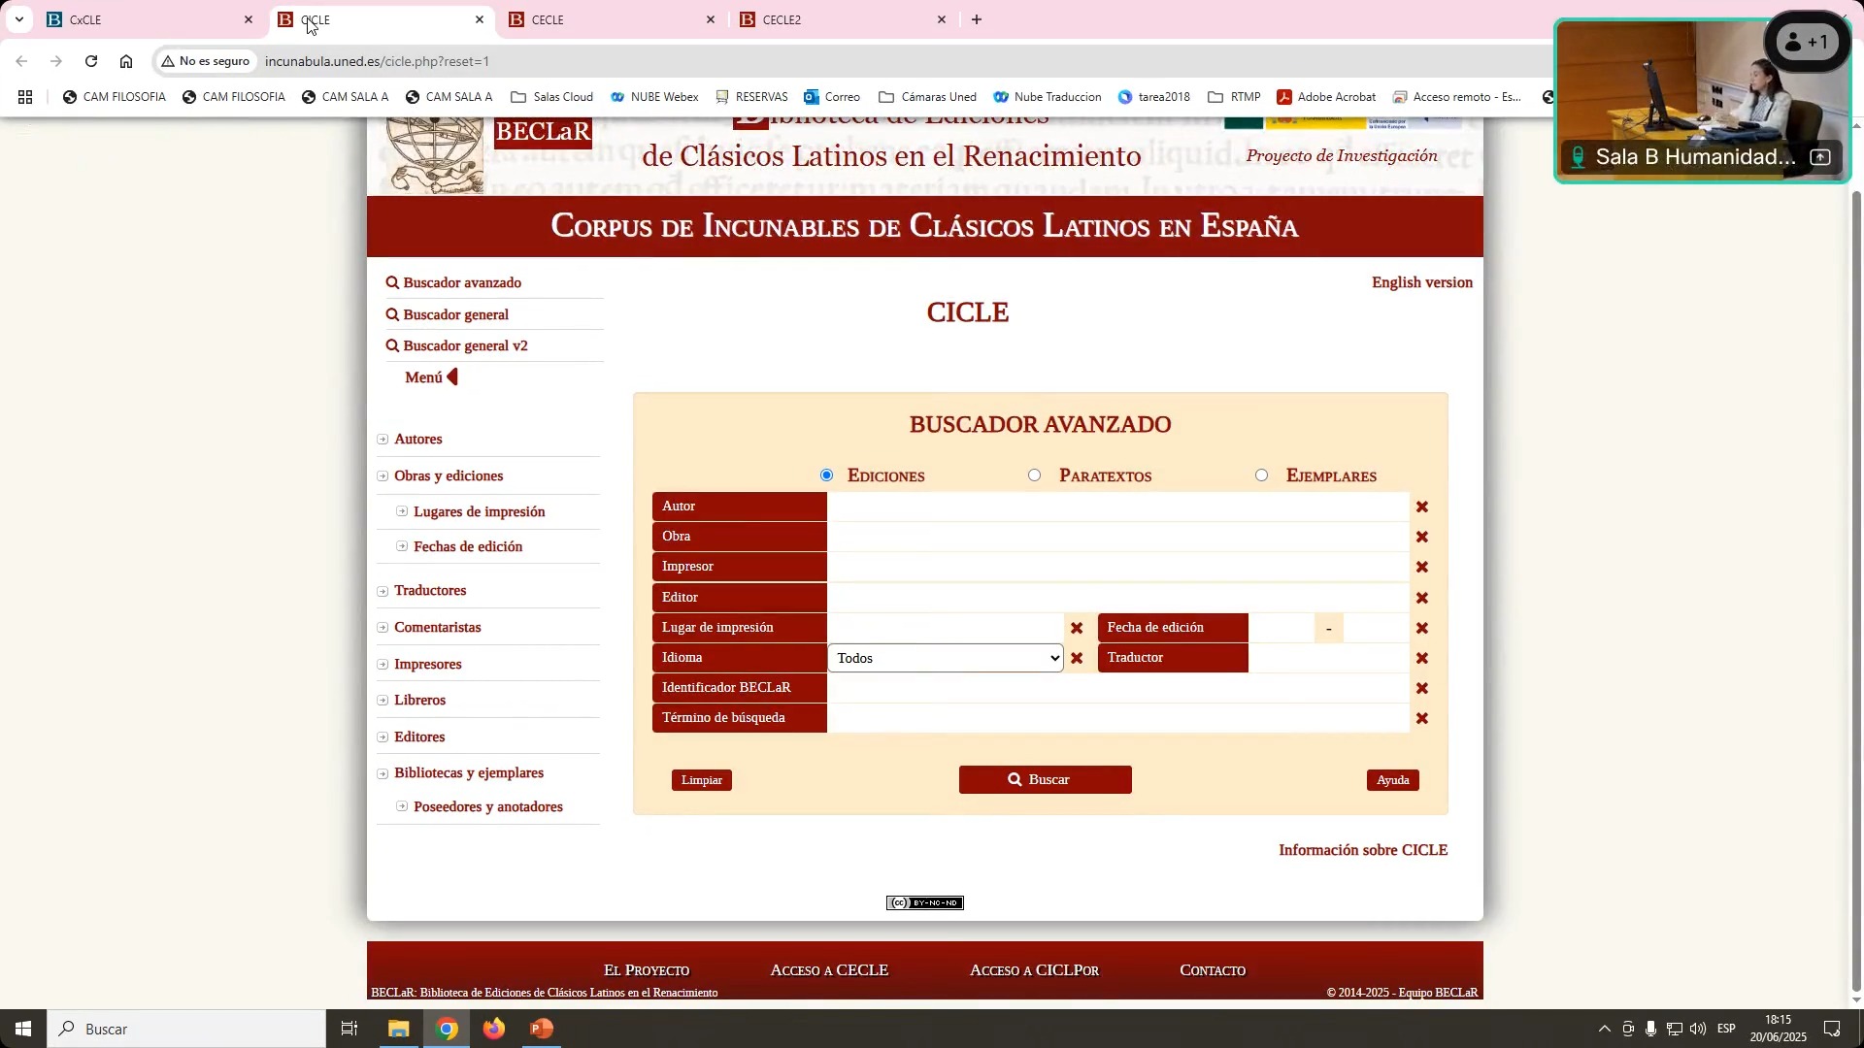Collapse the Menú with its arrow
The height and width of the screenshot is (1048, 1864).
[452, 377]
